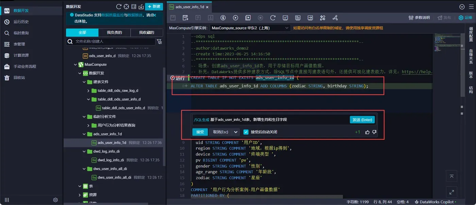Click the code minimap at editor right

pyautogui.click(x=446, y=42)
